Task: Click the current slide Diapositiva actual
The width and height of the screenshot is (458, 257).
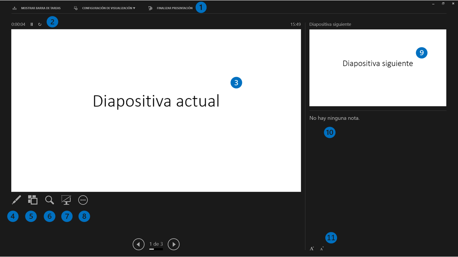Action: click(156, 111)
